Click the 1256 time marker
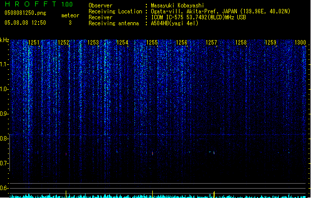Screen dimensions: 311x198 [x=181, y=43]
